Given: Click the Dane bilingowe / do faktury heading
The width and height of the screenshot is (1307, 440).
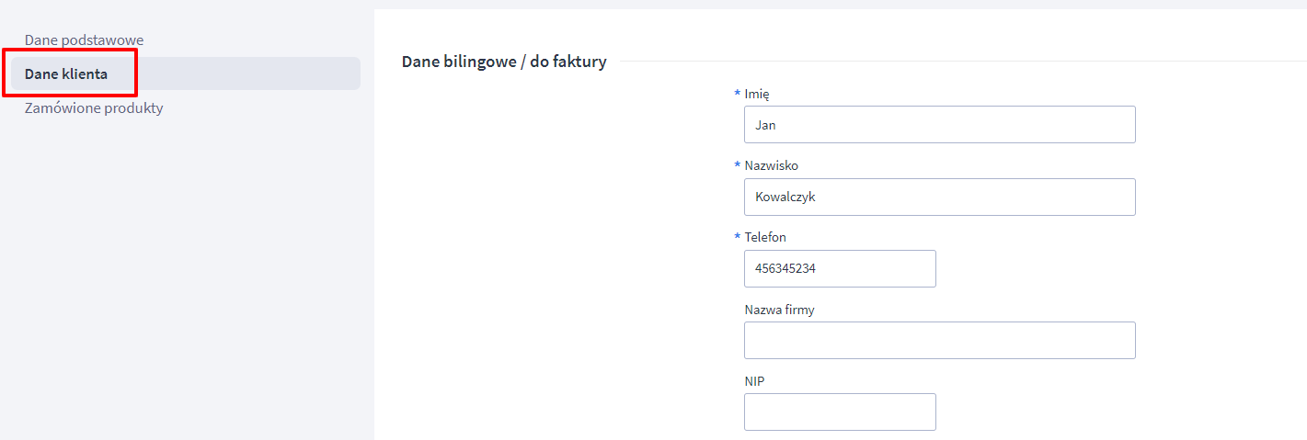Looking at the screenshot, I should pos(504,62).
